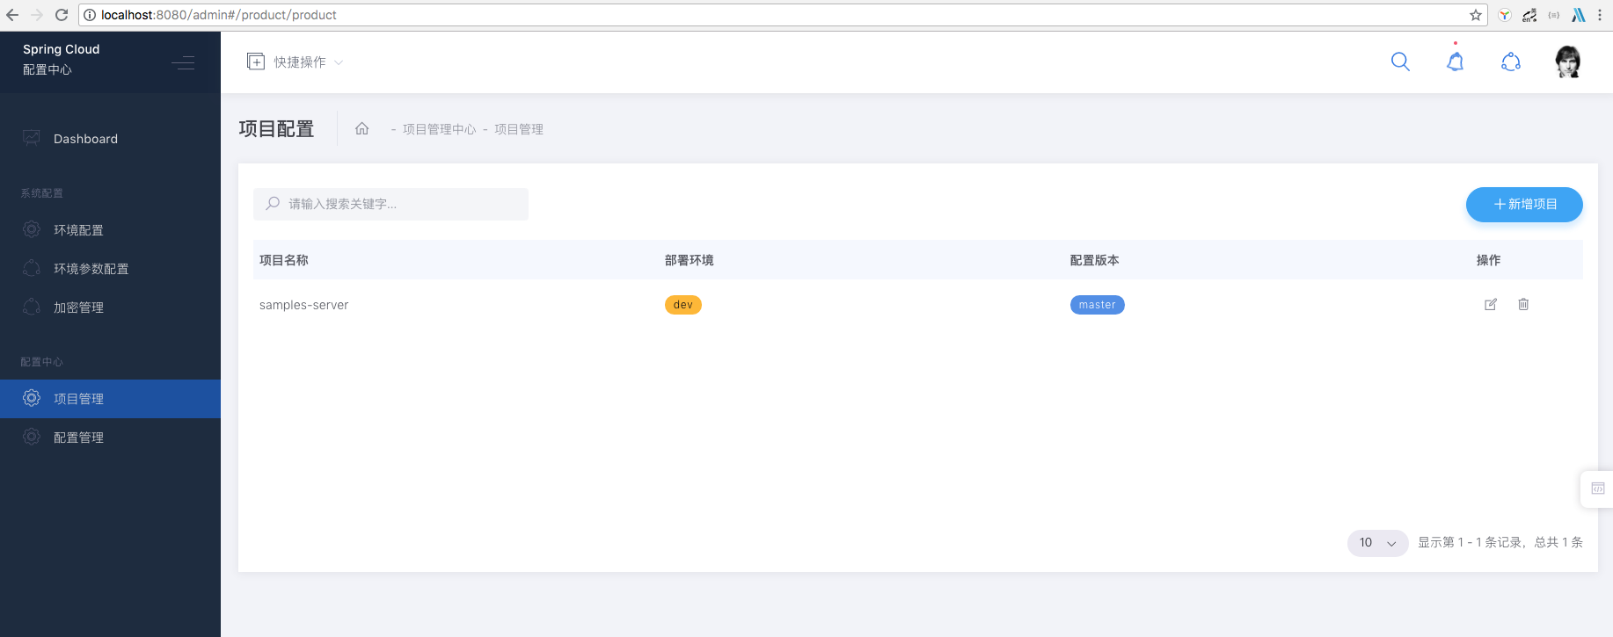Click the Spring Cloud 配置中心 logo text
This screenshot has width=1613, height=637.
point(62,59)
